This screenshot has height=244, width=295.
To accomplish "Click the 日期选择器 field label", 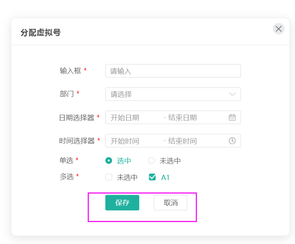I will [77, 118].
